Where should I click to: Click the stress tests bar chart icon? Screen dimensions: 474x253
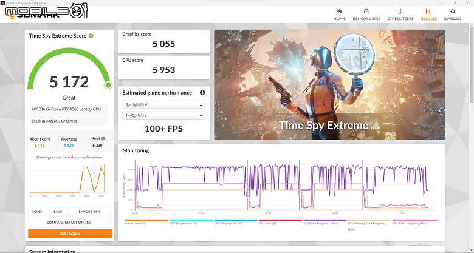[400, 12]
